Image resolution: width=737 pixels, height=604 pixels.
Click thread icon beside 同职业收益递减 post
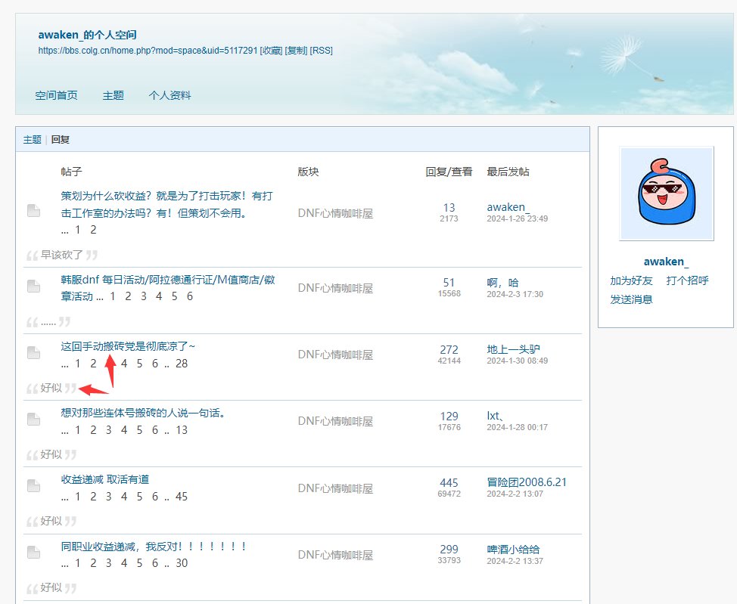point(33,552)
